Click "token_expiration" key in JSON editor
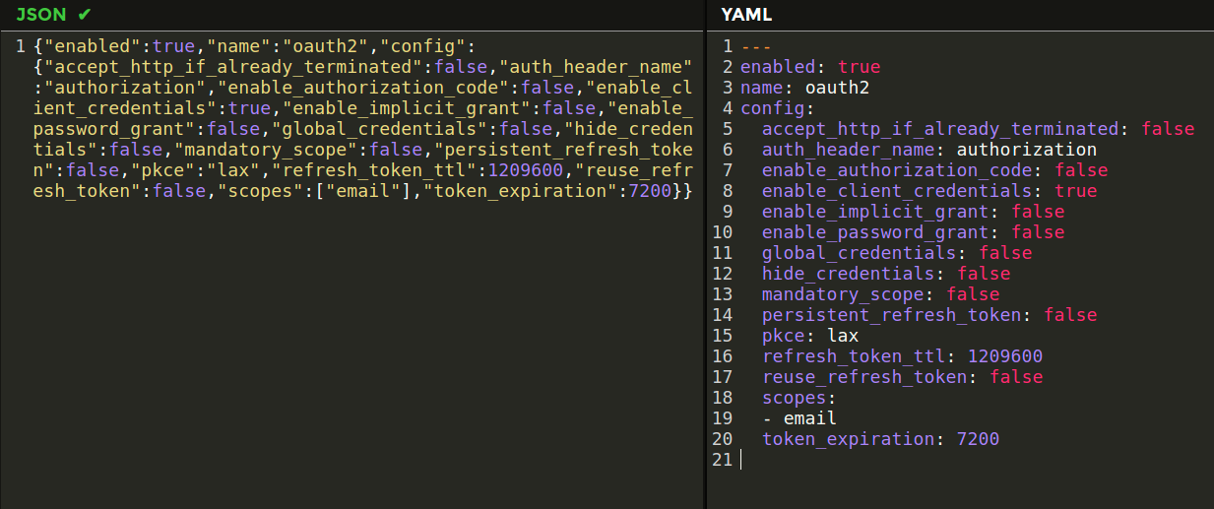Viewport: 1214px width, 509px height. tap(518, 191)
